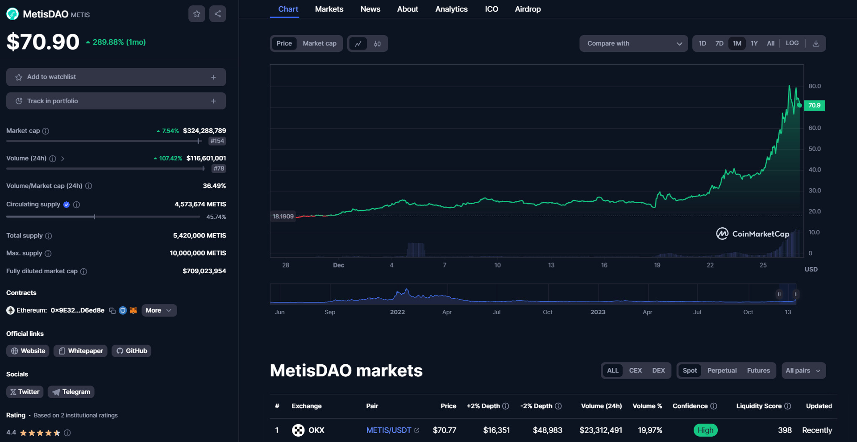Click the chart download icon
The image size is (857, 442).
(x=816, y=43)
